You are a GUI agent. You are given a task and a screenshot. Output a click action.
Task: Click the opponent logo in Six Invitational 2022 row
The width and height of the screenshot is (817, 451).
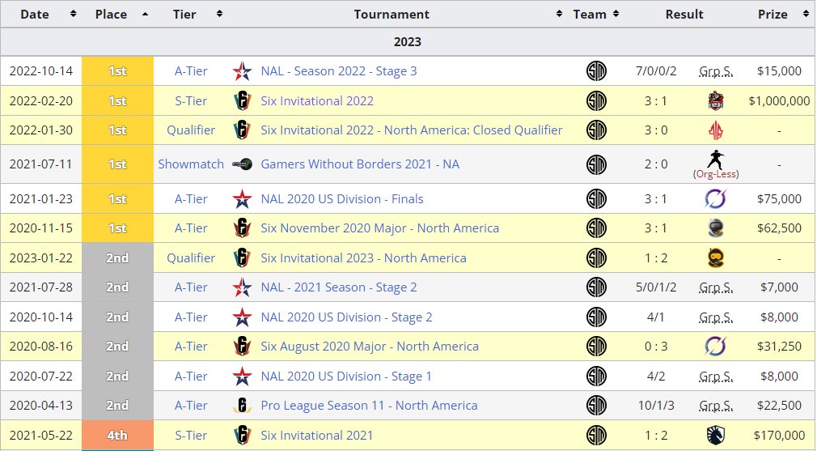click(x=716, y=100)
